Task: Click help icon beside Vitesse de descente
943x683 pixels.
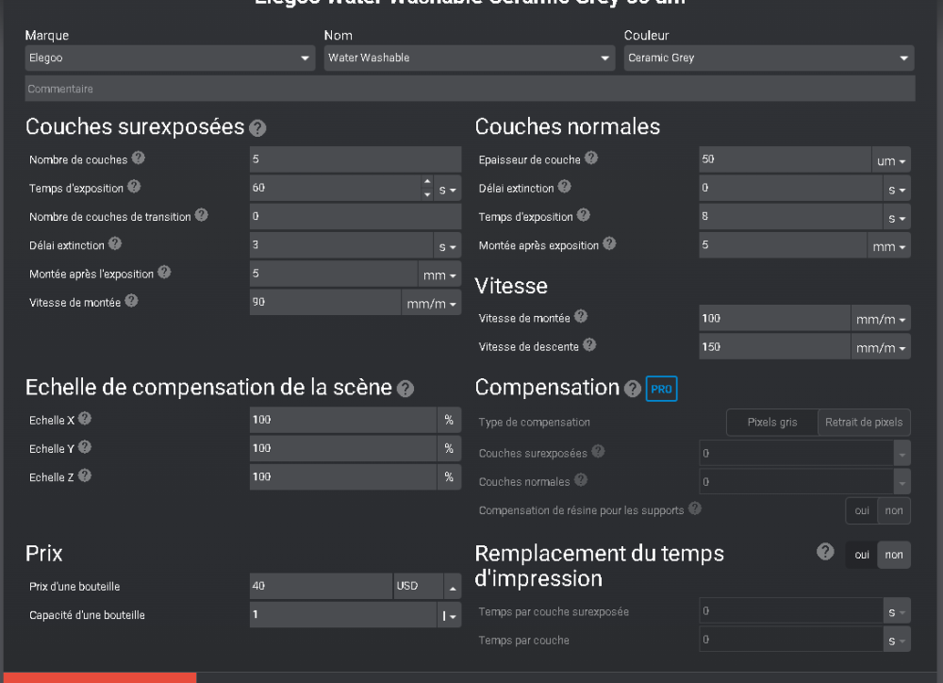Action: click(589, 345)
